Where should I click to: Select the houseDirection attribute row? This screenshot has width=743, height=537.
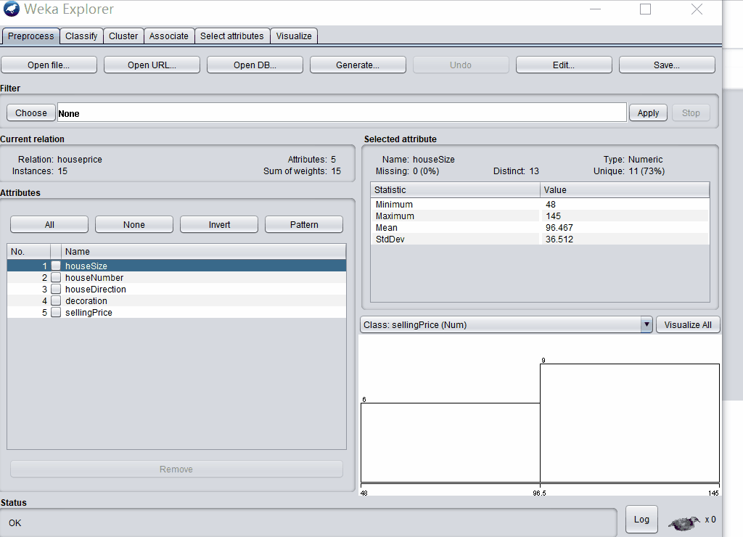[177, 289]
